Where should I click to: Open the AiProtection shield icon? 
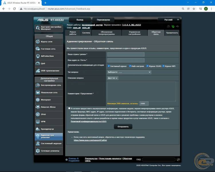[x=38, y=56]
